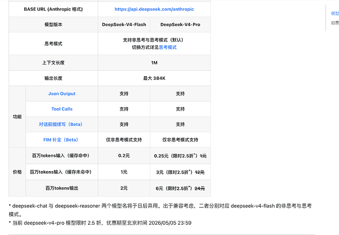The image size is (339, 235).
Task: Click 支持 for Tool Calls under Flash
Action: click(x=124, y=109)
